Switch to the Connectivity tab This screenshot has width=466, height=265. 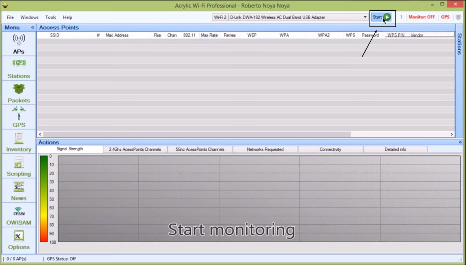330,150
